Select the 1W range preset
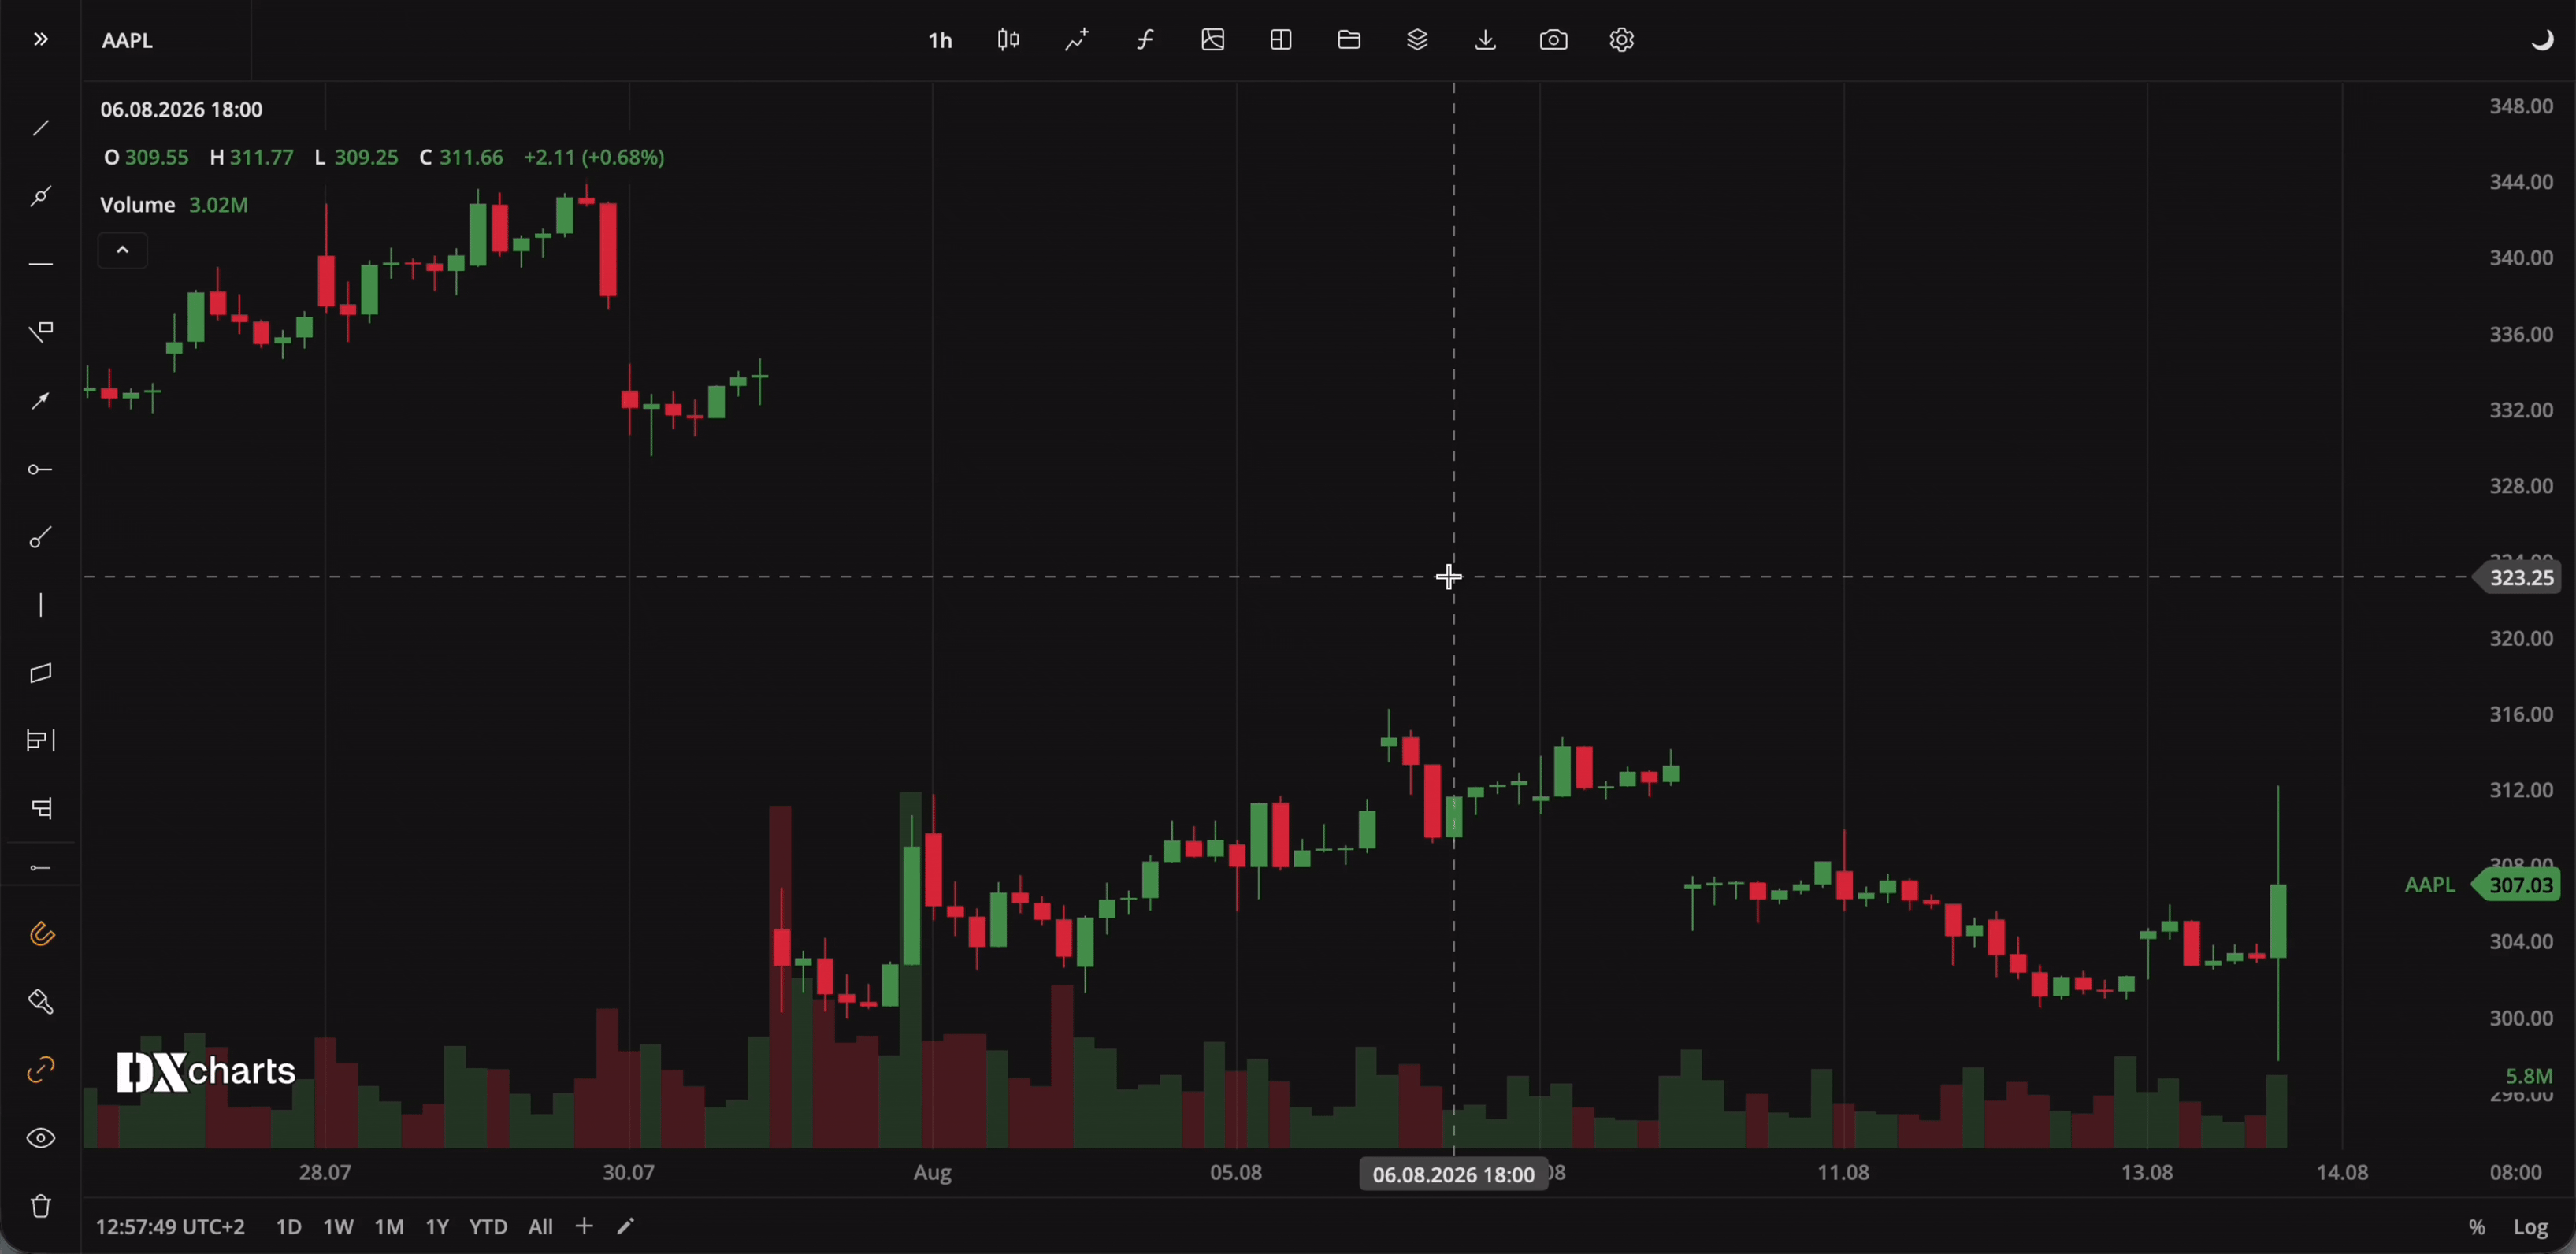The image size is (2576, 1254). pyautogui.click(x=338, y=1227)
